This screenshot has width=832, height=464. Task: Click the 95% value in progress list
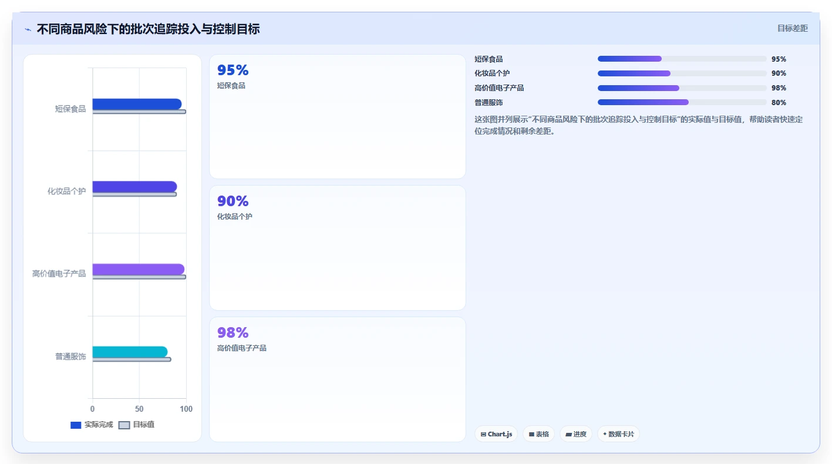779,59
